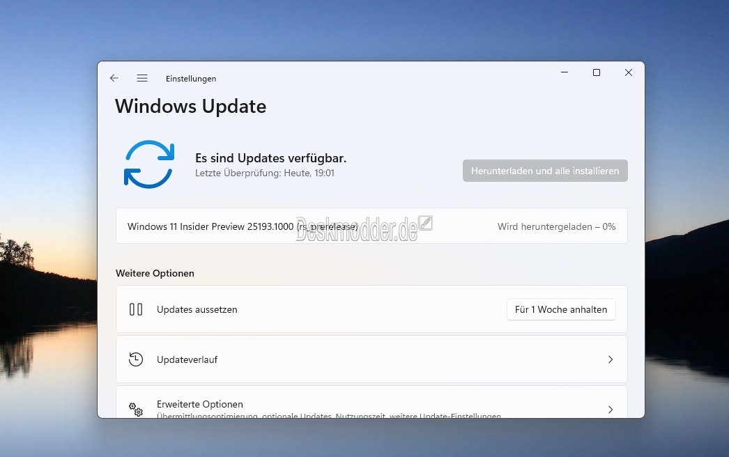Click the pause icon beside Updates aussetzen
The image size is (729, 457).
click(136, 309)
